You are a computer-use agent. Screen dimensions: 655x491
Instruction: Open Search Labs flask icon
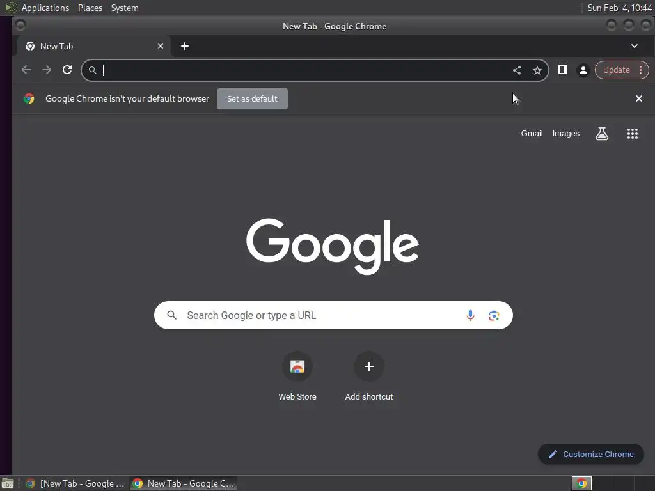602,134
